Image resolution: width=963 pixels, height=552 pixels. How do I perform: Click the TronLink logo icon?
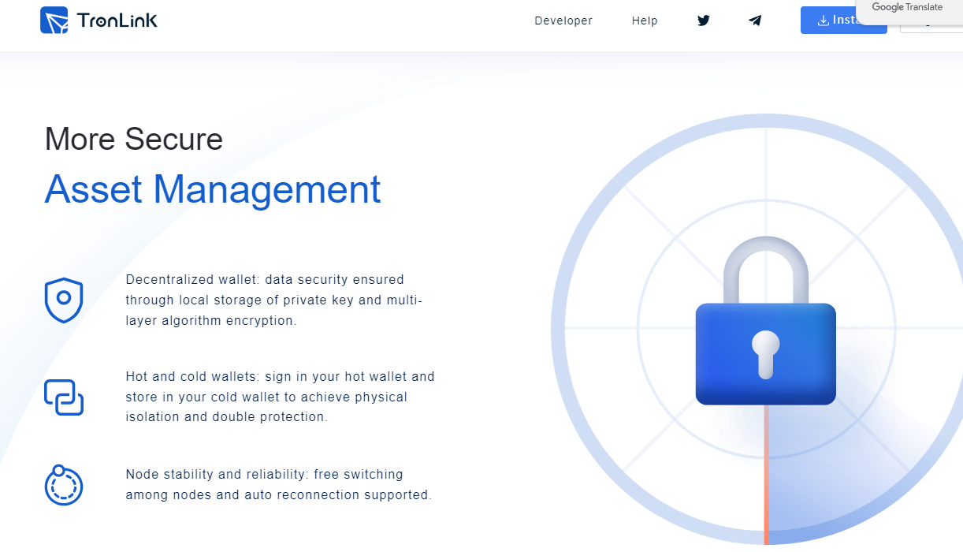(54, 21)
